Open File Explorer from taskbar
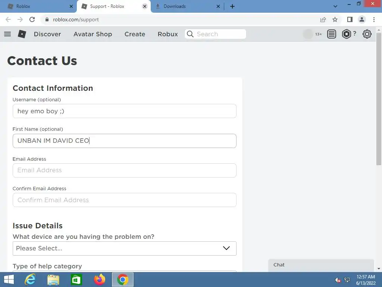This screenshot has width=382, height=287. (53, 280)
